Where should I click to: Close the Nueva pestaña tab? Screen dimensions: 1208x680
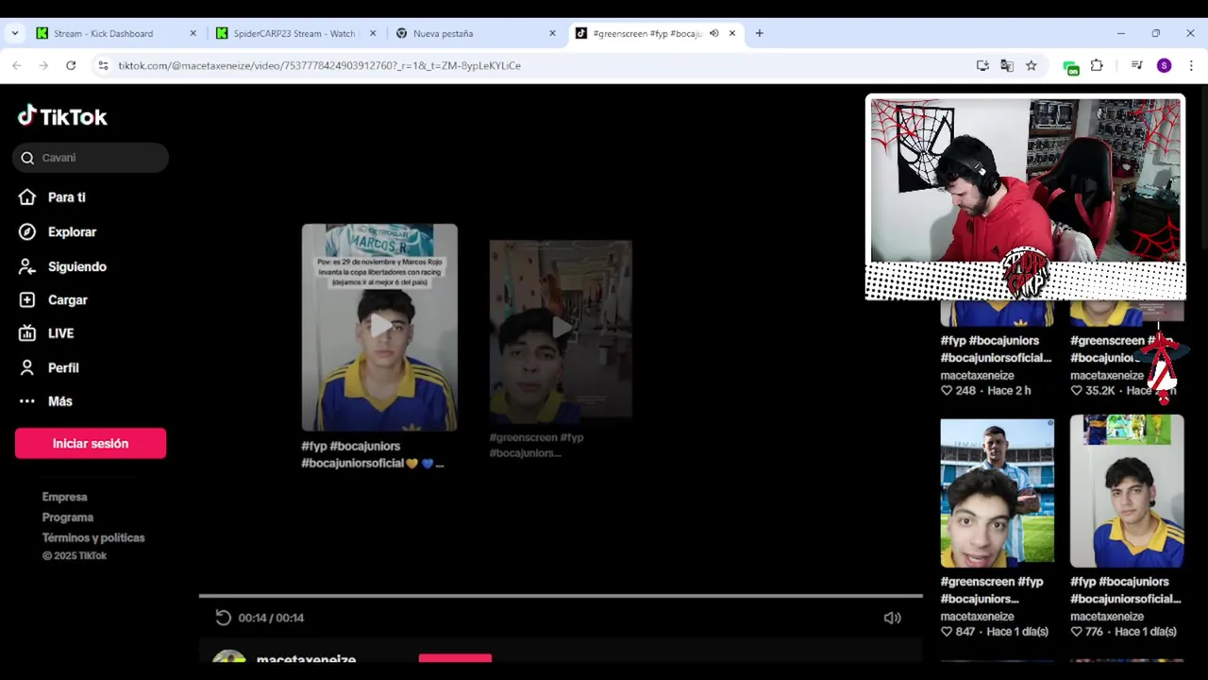[552, 33]
